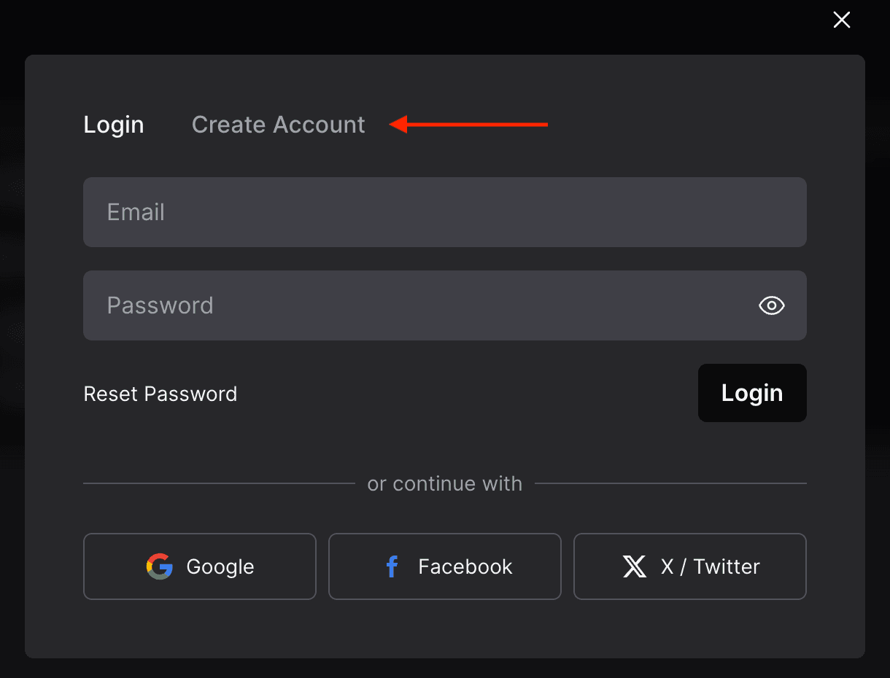Start account registration via Create Account
Screen dimensions: 890x678
tap(278, 124)
